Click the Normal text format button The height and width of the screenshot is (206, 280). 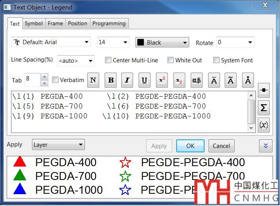pyautogui.click(x=93, y=80)
